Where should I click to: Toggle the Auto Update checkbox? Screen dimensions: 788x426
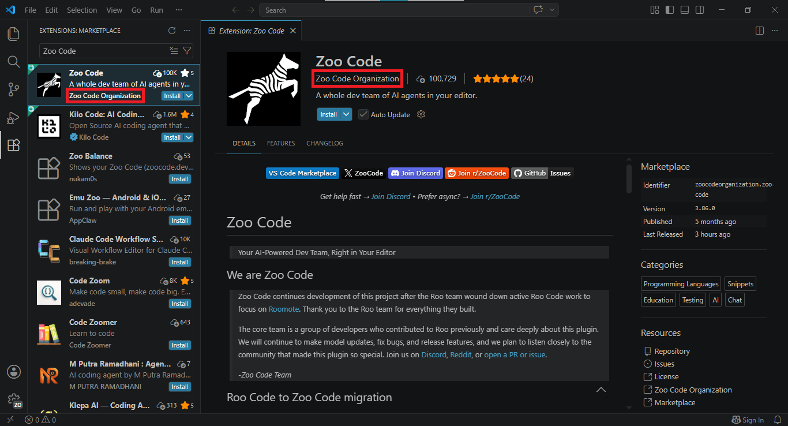(363, 114)
